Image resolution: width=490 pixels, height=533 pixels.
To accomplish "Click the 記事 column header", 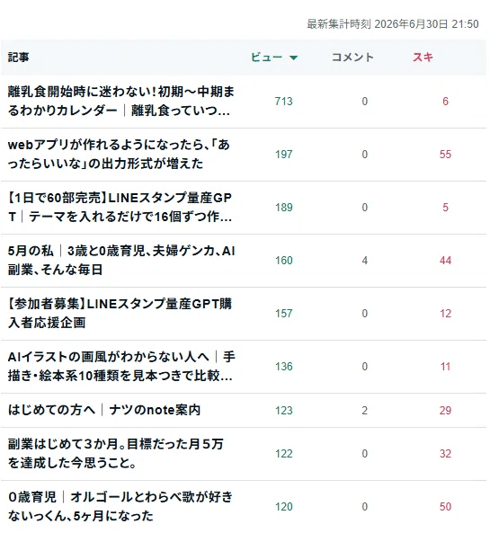I will [x=19, y=58].
